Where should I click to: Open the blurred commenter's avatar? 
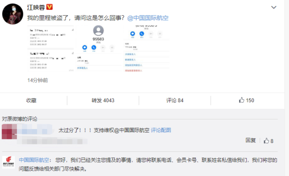9,131
